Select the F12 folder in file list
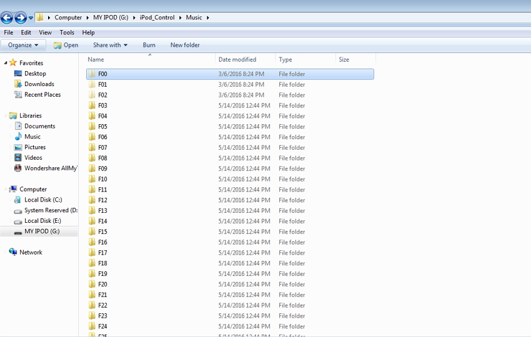531x337 pixels. (102, 200)
